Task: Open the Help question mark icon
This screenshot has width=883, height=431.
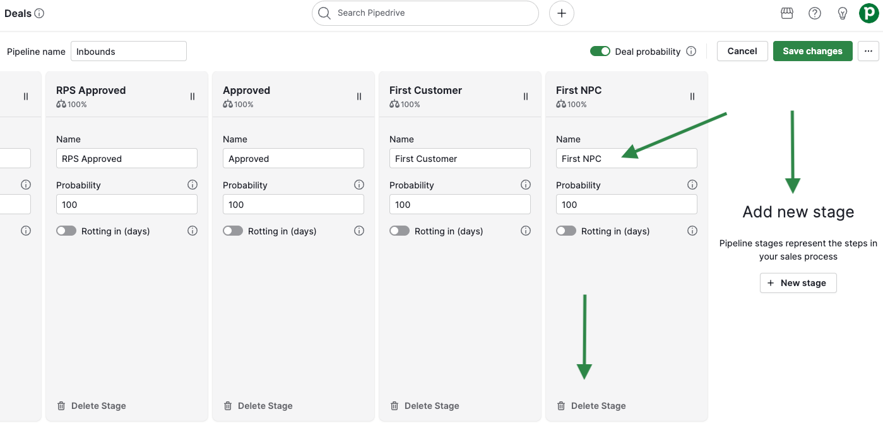Action: pos(815,13)
